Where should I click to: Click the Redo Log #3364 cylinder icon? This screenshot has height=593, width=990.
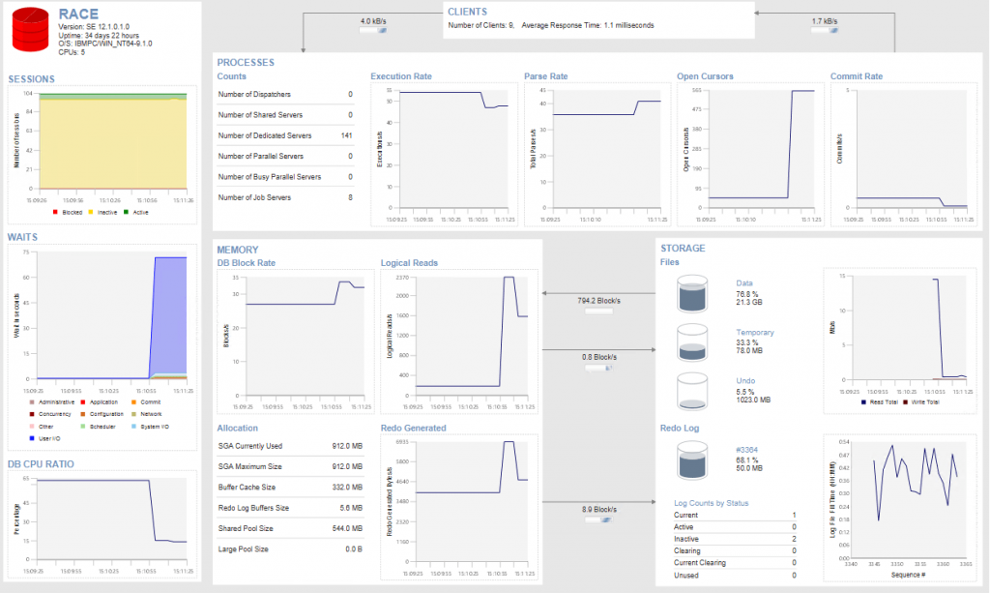coord(692,460)
